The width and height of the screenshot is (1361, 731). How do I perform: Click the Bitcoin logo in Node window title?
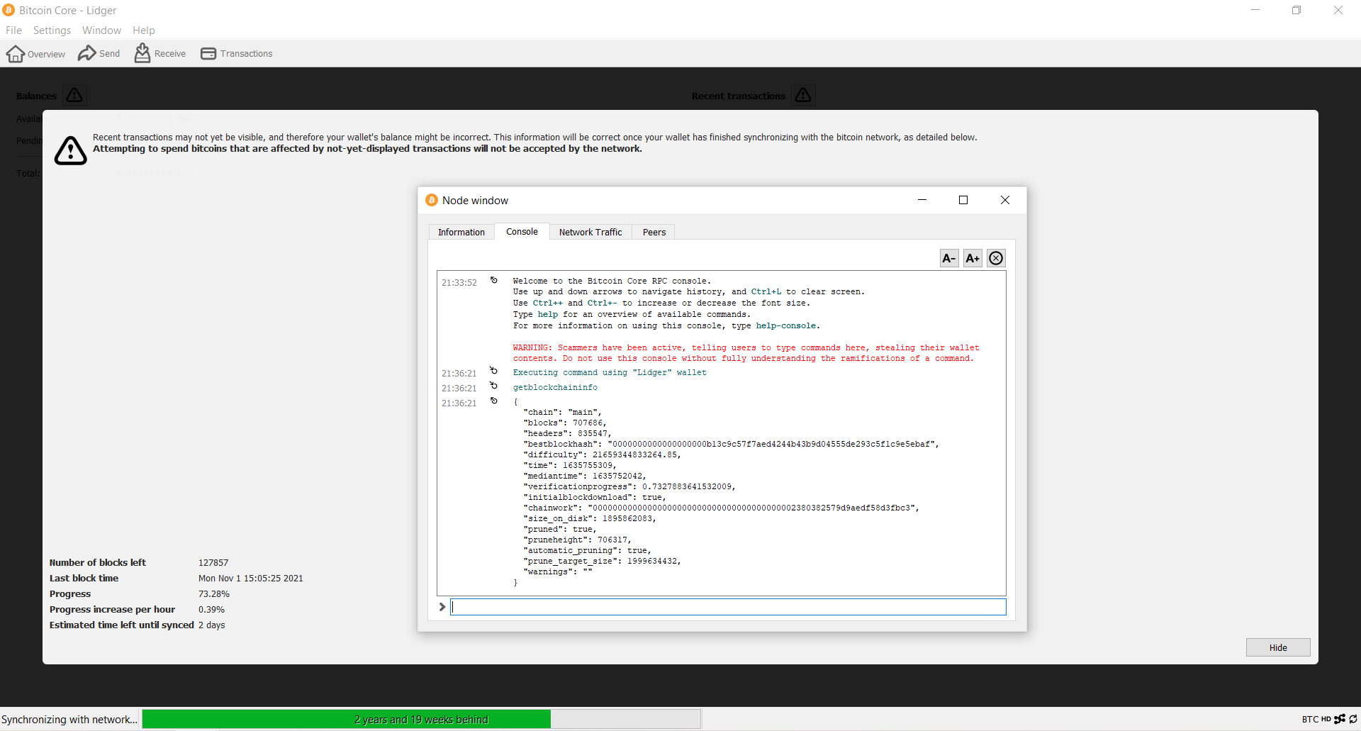[x=432, y=200]
